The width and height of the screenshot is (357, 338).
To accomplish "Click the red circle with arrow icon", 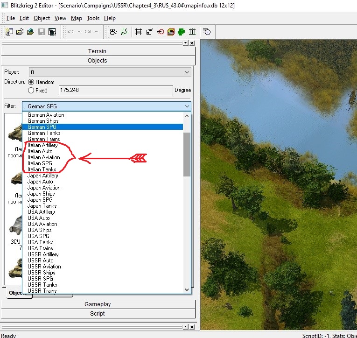I will pos(160,32).
